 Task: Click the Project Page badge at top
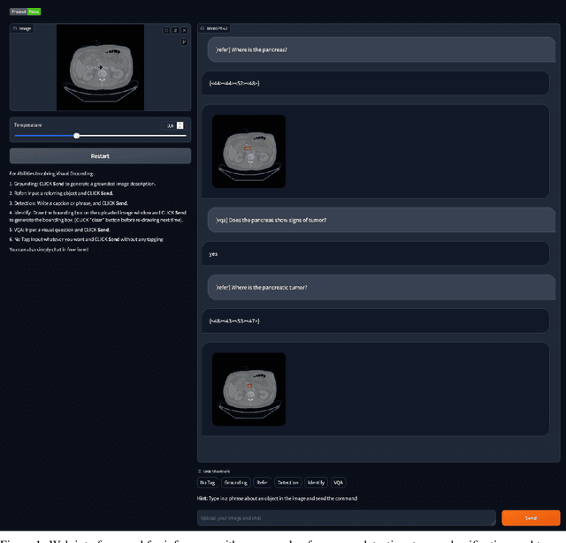click(x=26, y=11)
